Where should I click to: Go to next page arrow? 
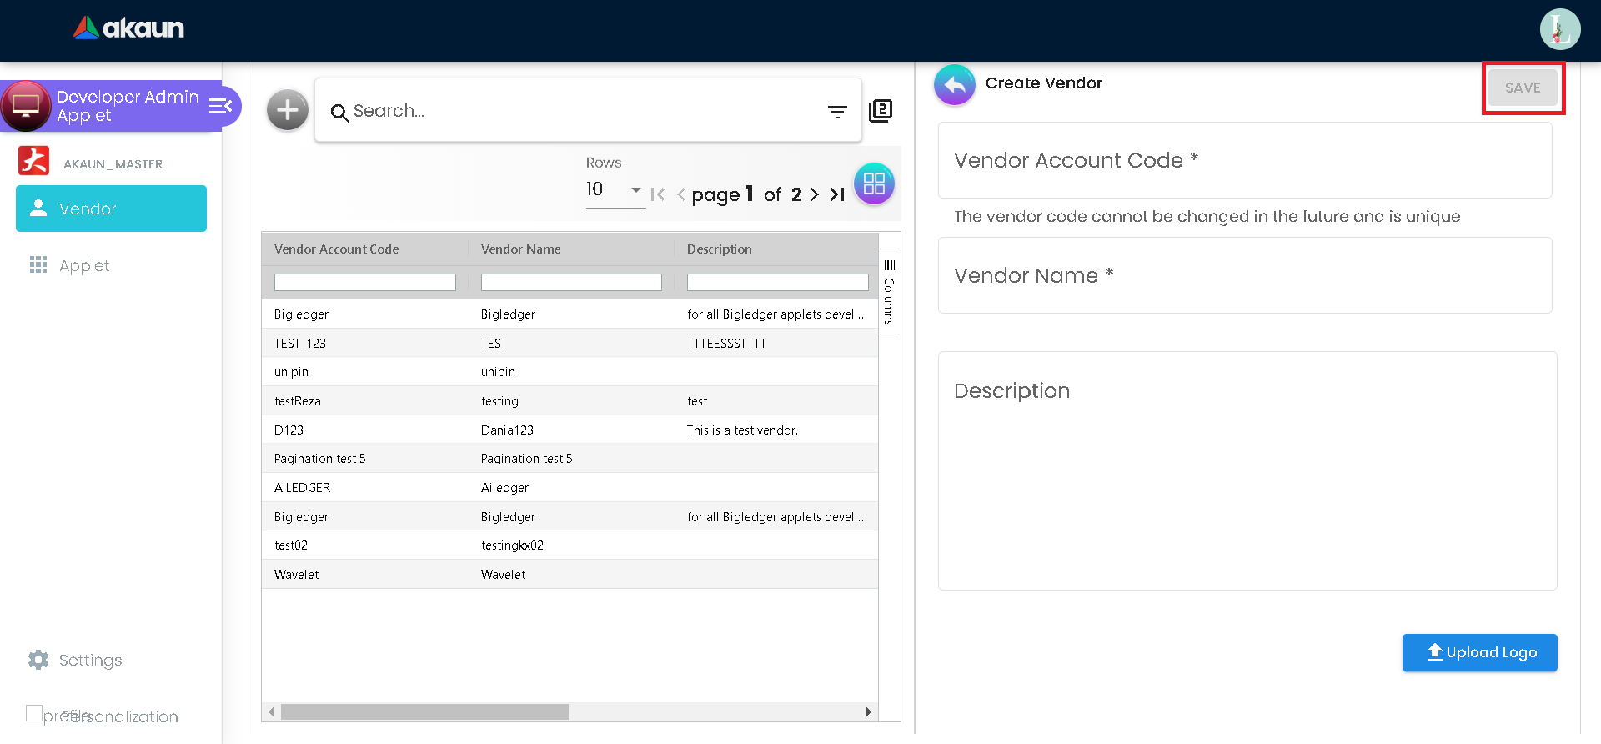point(815,194)
